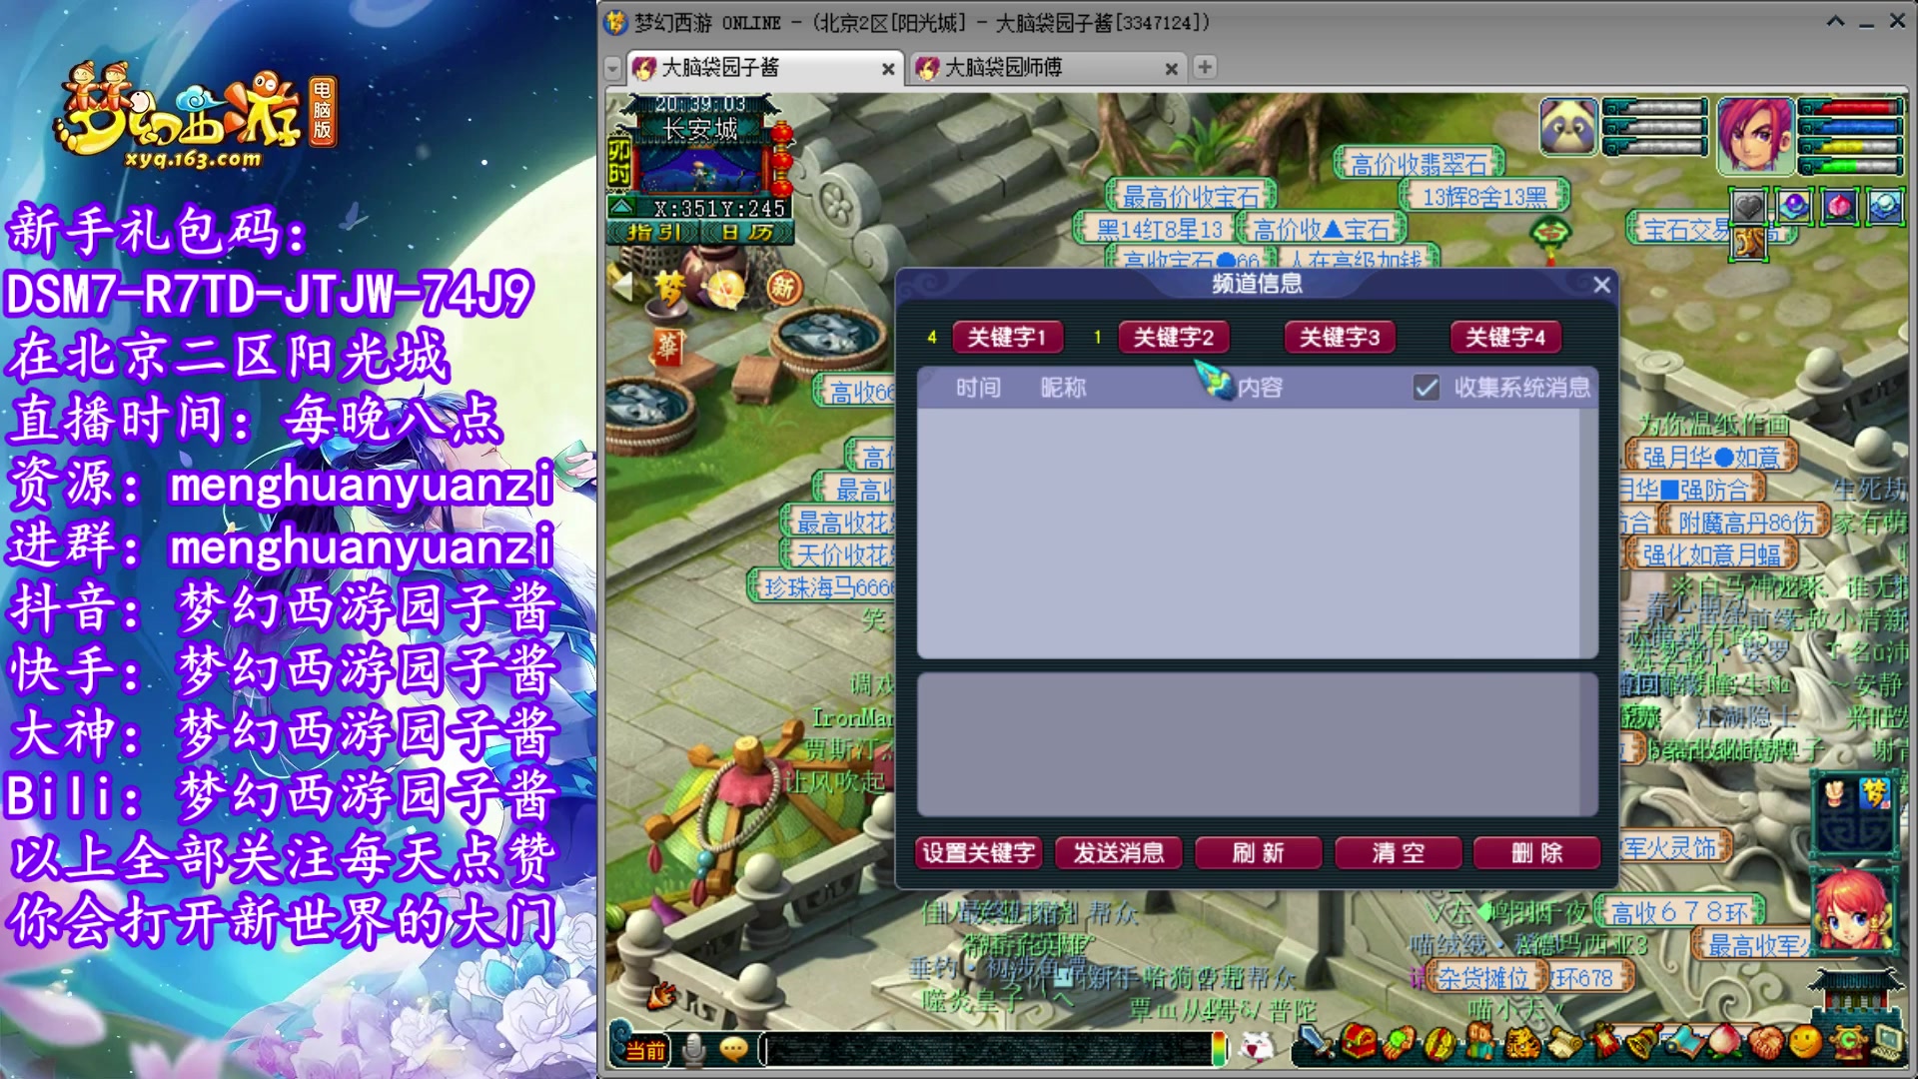This screenshot has height=1079, width=1918.
Task: Open 日历 calendar button under minimap
Action: tap(746, 232)
